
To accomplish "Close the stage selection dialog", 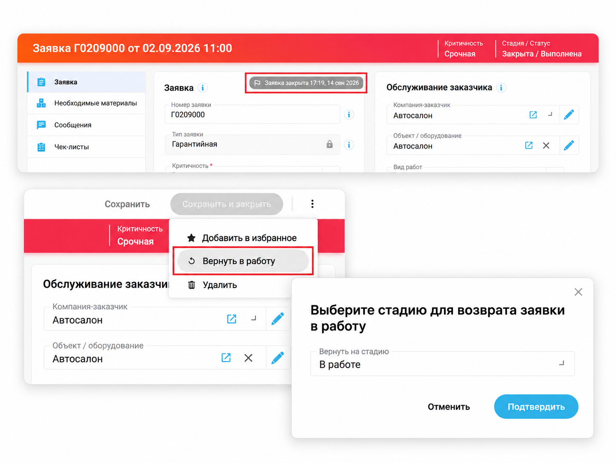I will pyautogui.click(x=578, y=292).
